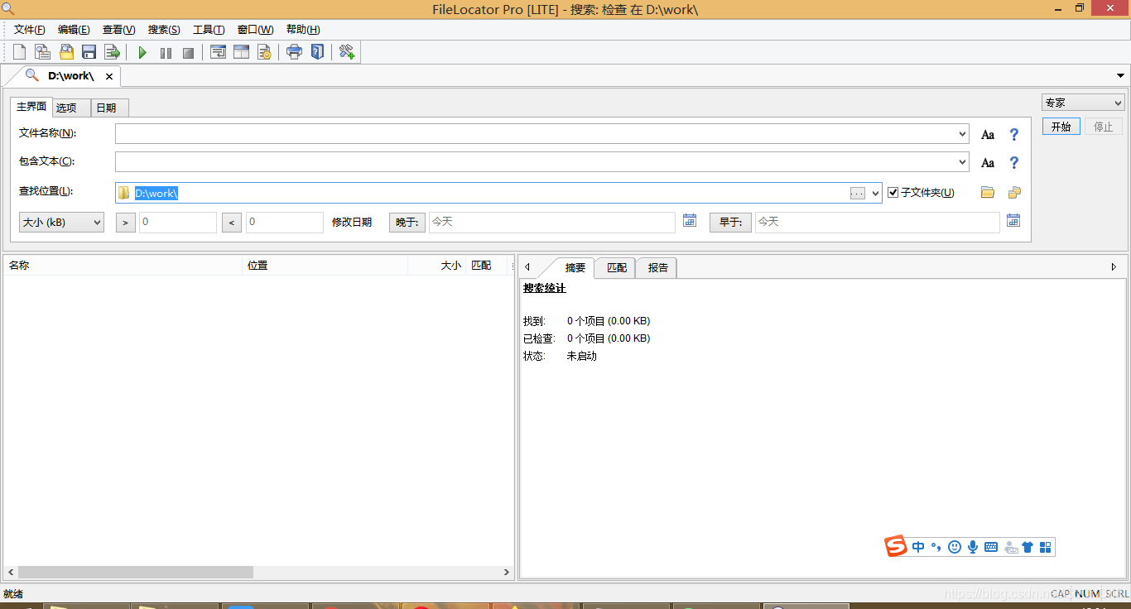Click the Pause icon in the toolbar
Image resolution: width=1131 pixels, height=609 pixels.
166,53
